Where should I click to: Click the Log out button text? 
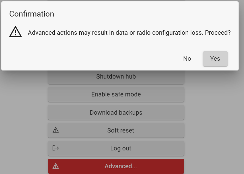pyautogui.click(x=121, y=148)
